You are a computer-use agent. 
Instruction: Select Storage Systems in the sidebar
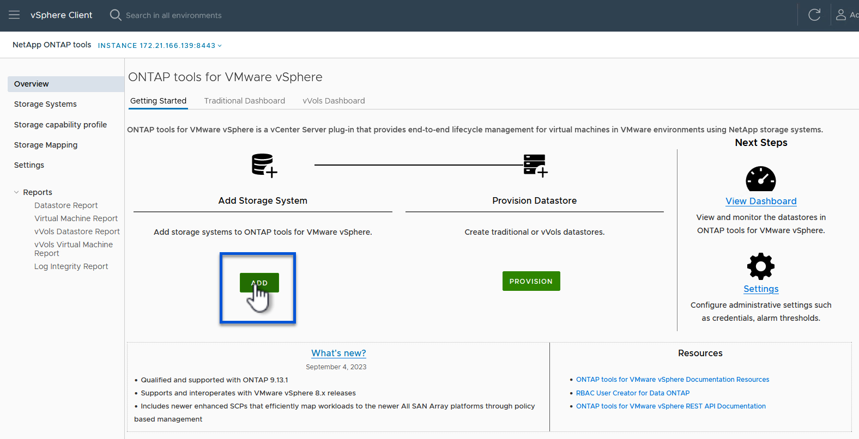click(x=45, y=104)
